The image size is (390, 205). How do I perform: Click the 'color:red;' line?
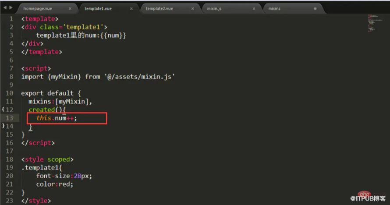pos(55,184)
